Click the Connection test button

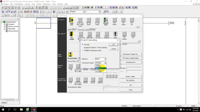[x=131, y=62]
